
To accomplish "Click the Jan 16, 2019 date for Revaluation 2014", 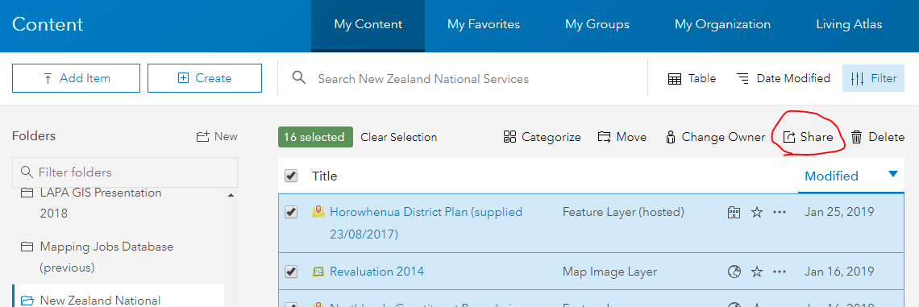I will click(x=839, y=272).
